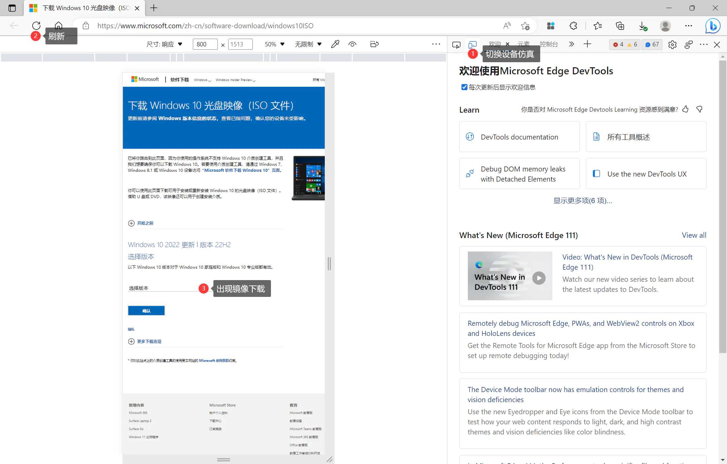Click the downloads icon in toolbar
Viewport: 727px width, 464px height.
pyautogui.click(x=643, y=26)
